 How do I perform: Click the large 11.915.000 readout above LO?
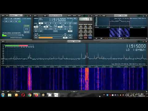coord(136,46)
